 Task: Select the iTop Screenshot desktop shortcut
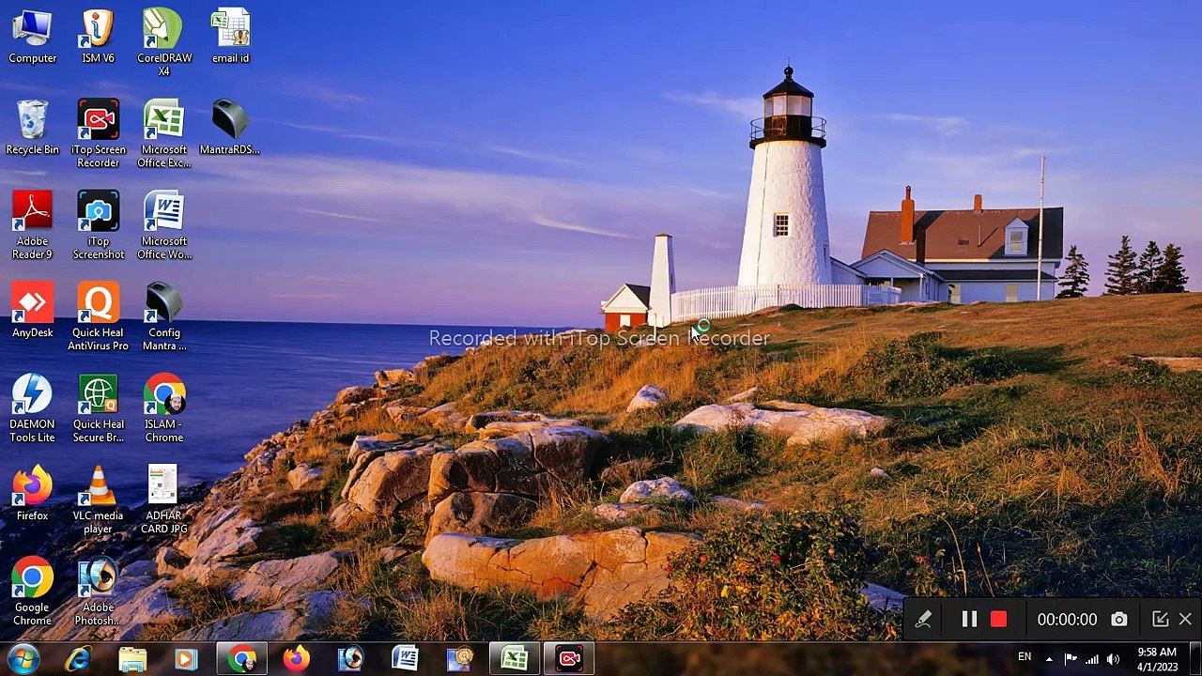pos(98,225)
